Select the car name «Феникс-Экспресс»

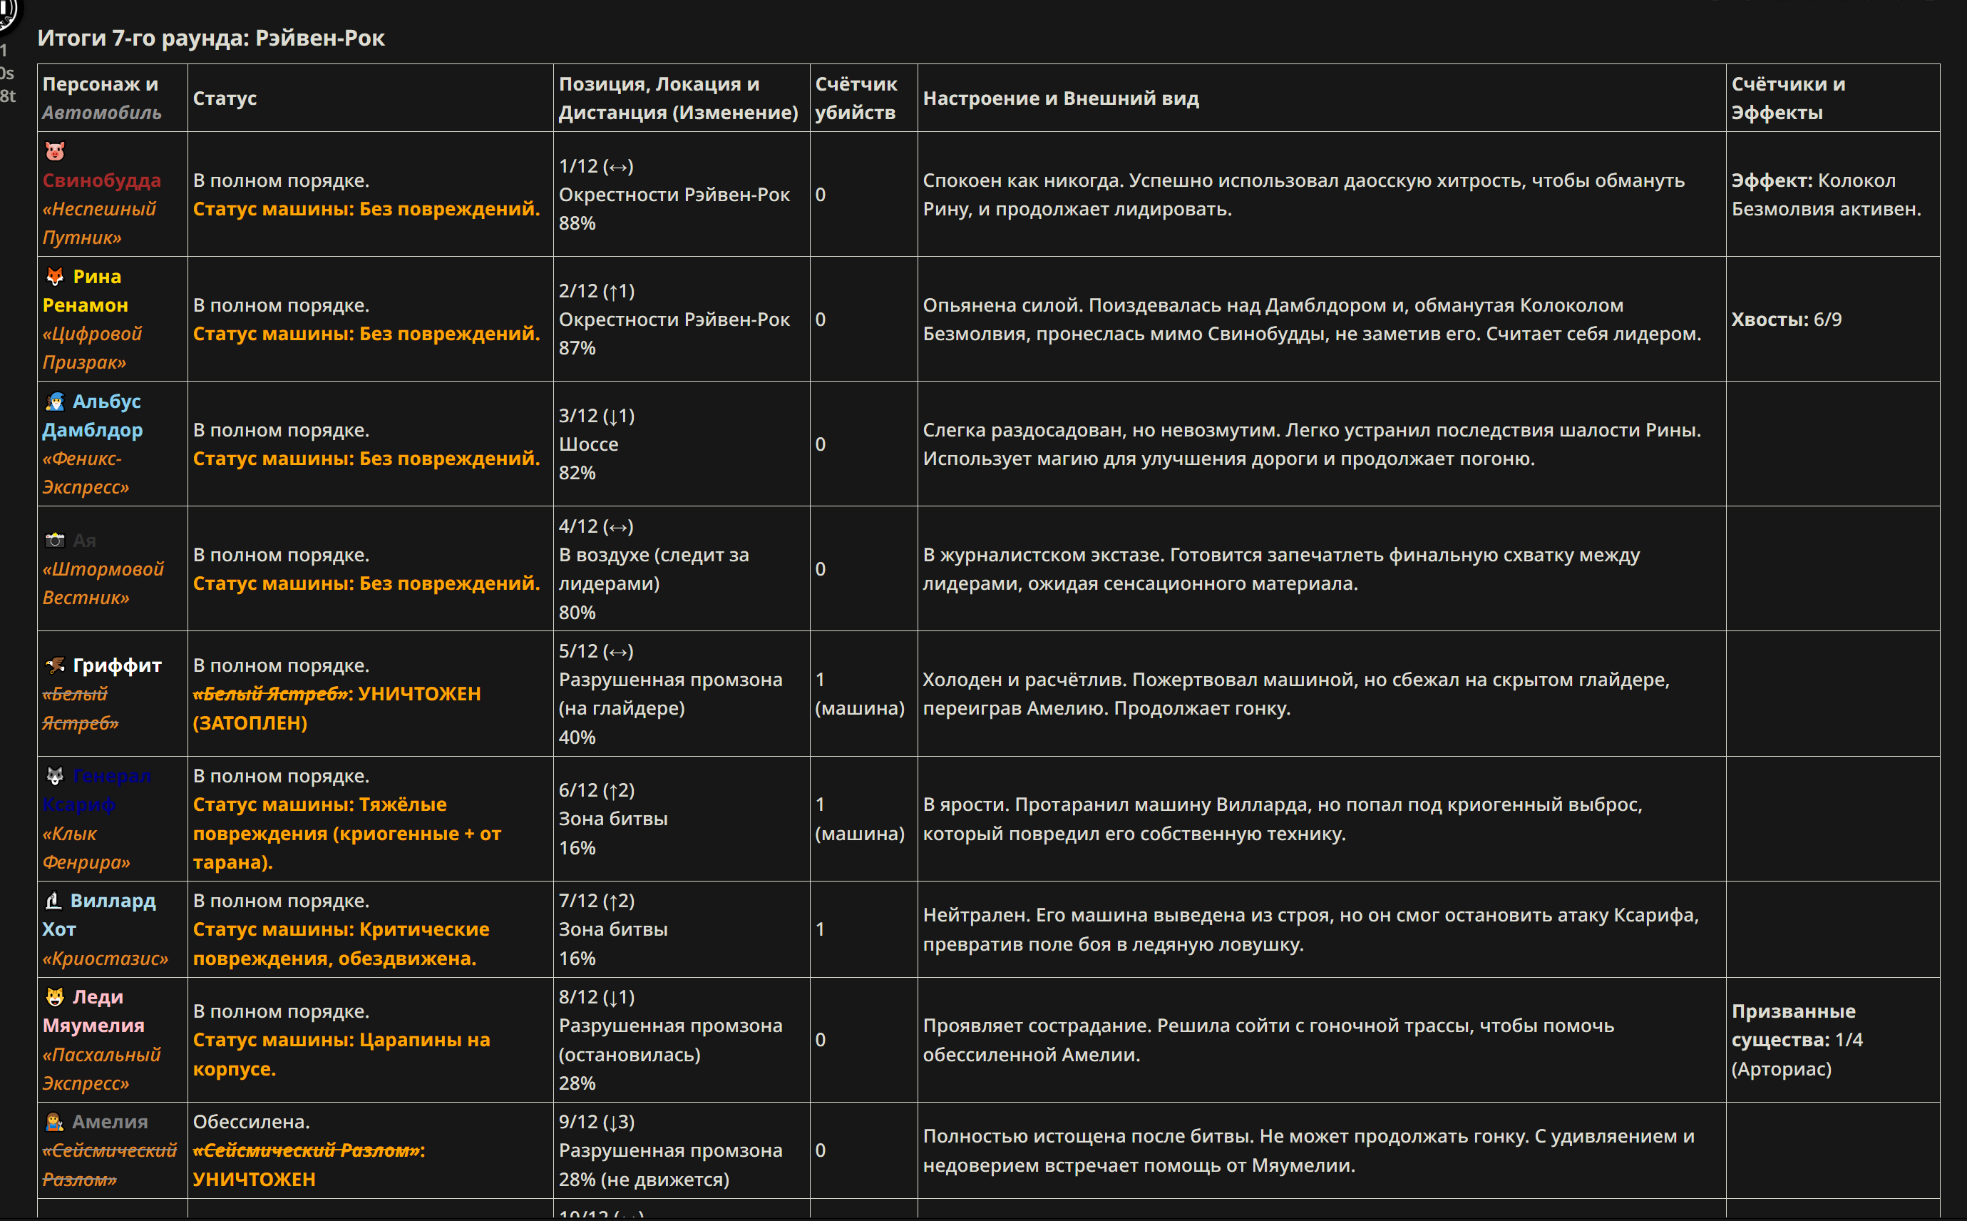coord(86,472)
